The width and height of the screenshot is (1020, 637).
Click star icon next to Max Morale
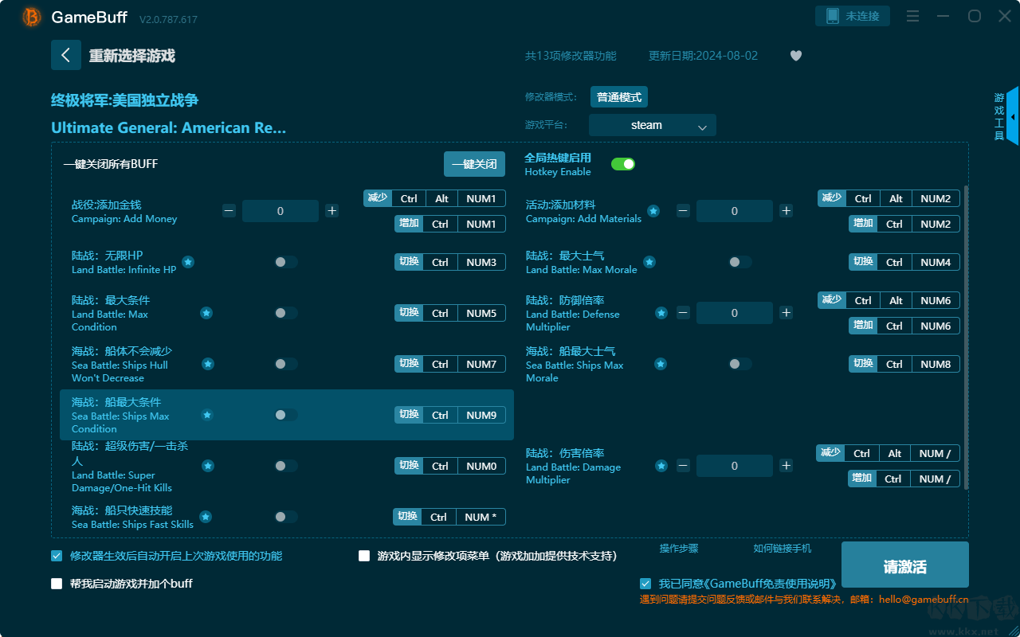pyautogui.click(x=649, y=262)
